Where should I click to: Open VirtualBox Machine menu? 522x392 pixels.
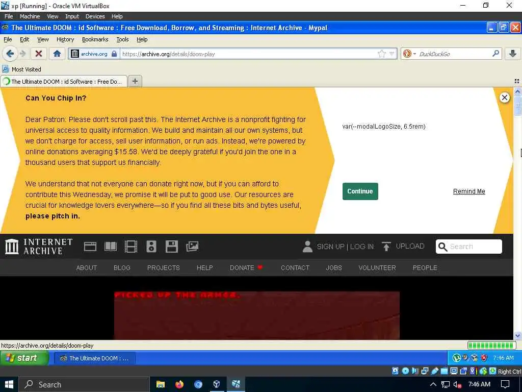point(30,16)
